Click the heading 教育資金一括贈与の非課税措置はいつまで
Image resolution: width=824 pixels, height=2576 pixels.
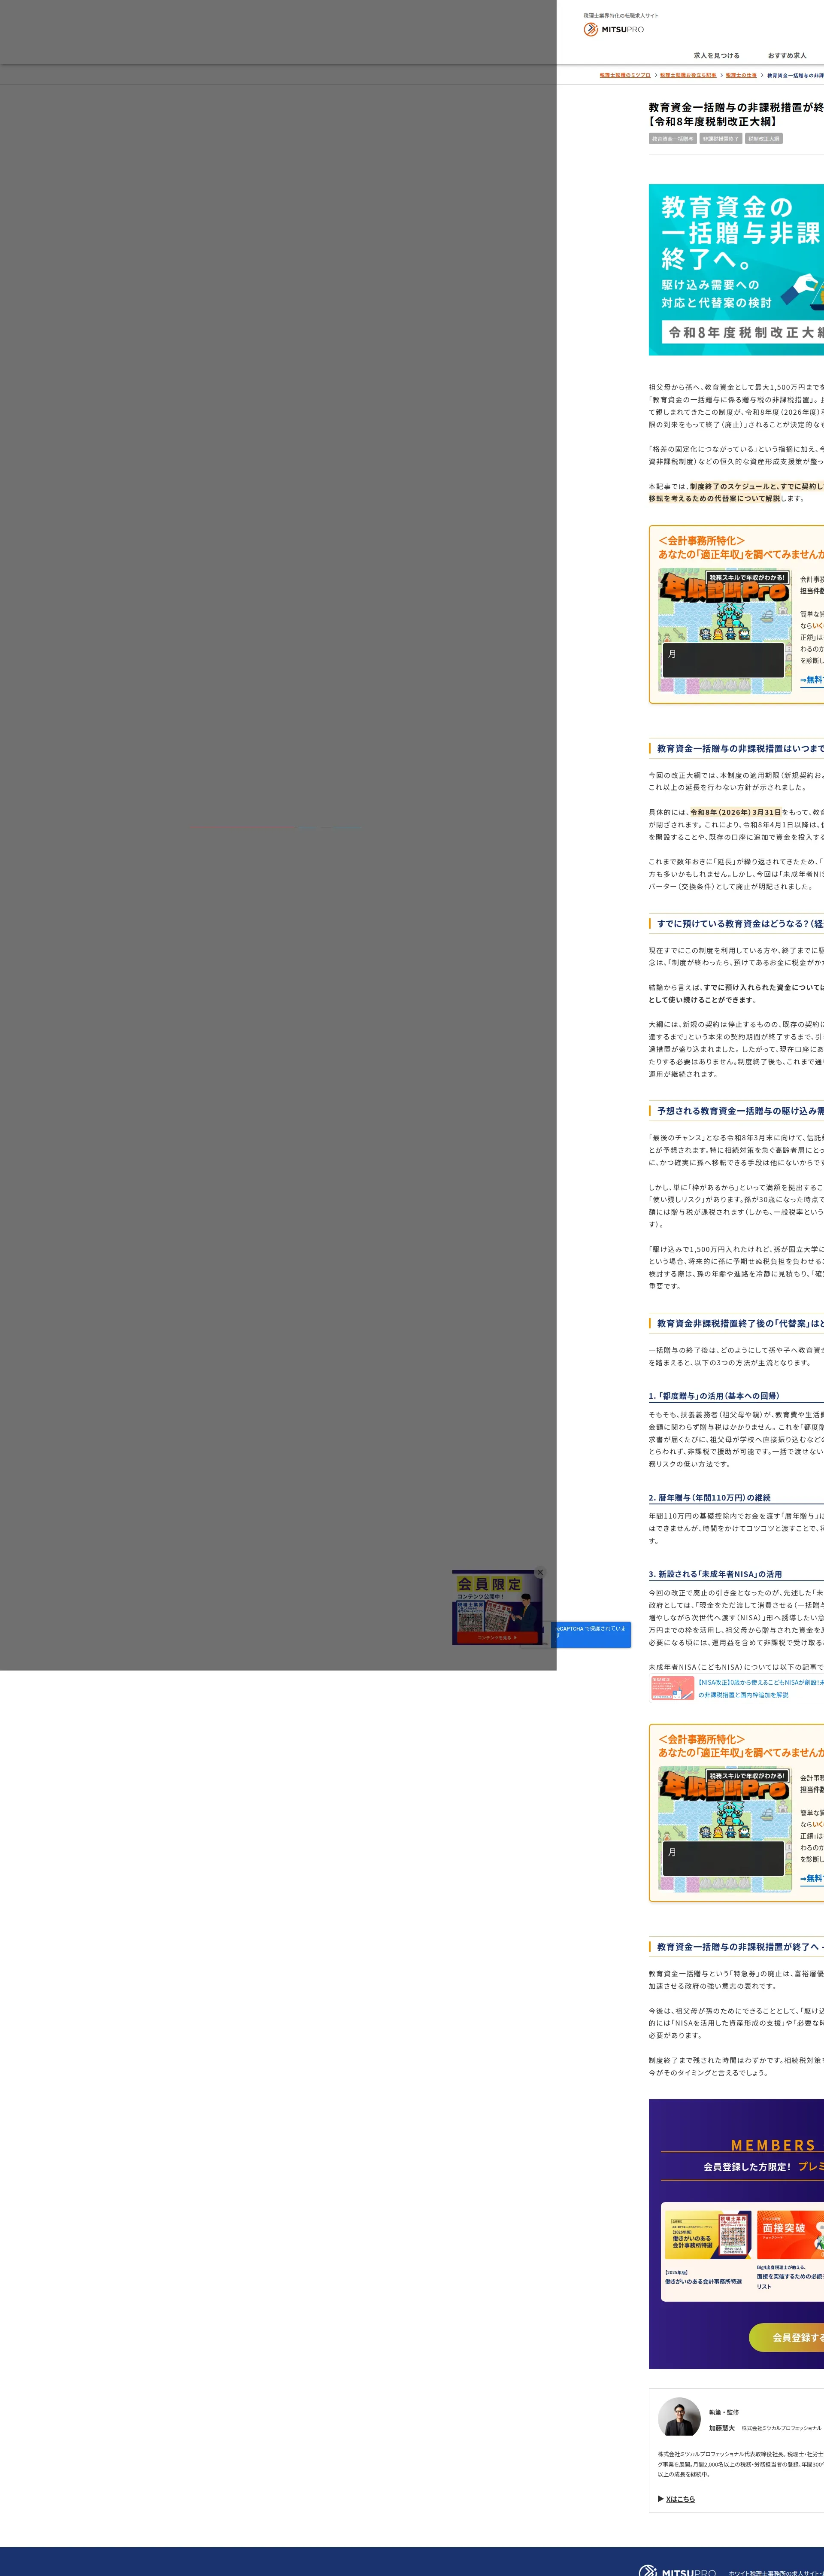pyautogui.click(x=740, y=748)
